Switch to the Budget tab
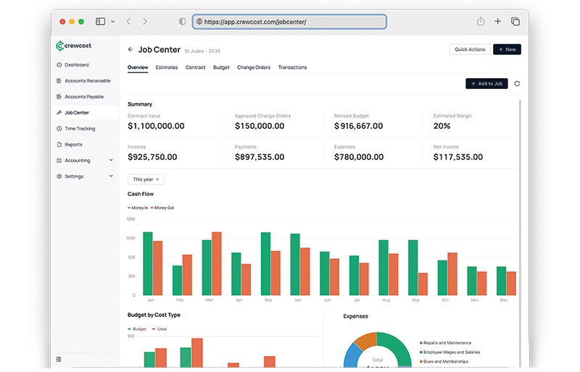This screenshot has width=580, height=372. point(221,67)
